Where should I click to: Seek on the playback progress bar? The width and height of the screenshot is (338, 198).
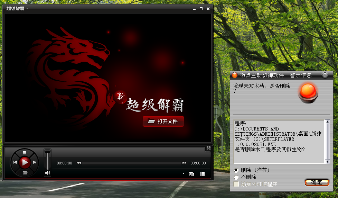click(132, 163)
